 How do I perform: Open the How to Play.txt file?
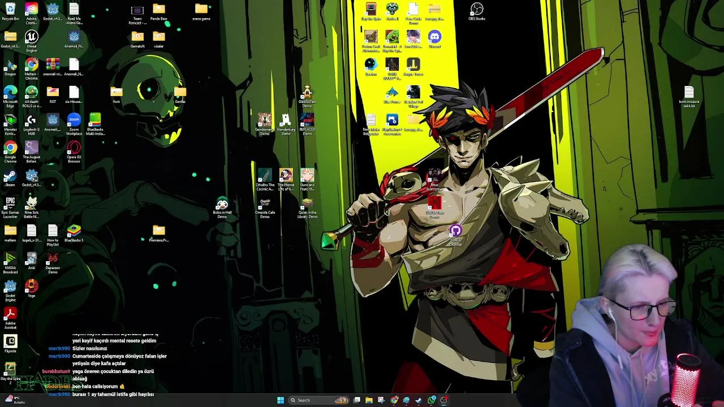53,235
